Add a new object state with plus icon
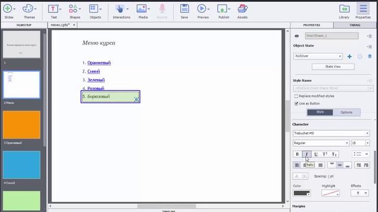378x212 pixels. (349, 57)
